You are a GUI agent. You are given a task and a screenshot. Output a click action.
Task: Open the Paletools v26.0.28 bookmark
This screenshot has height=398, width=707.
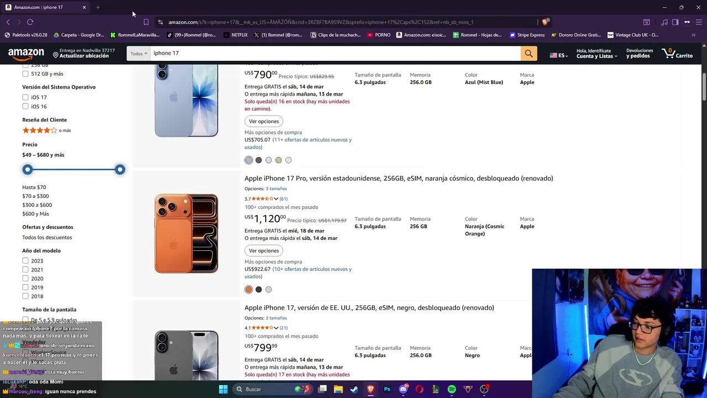[x=26, y=35]
